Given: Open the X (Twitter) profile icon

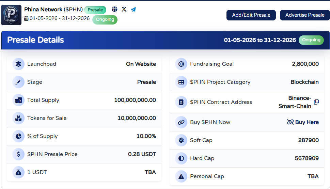Looking at the screenshot, I should click(x=124, y=9).
